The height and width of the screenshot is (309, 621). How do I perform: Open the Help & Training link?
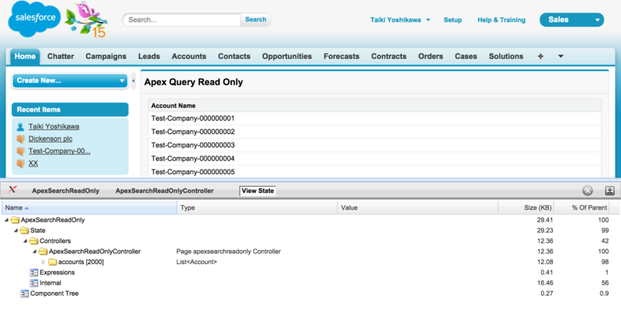click(x=501, y=20)
